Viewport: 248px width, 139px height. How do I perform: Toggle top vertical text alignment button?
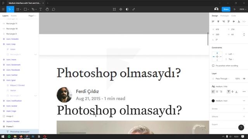(x=229, y=92)
